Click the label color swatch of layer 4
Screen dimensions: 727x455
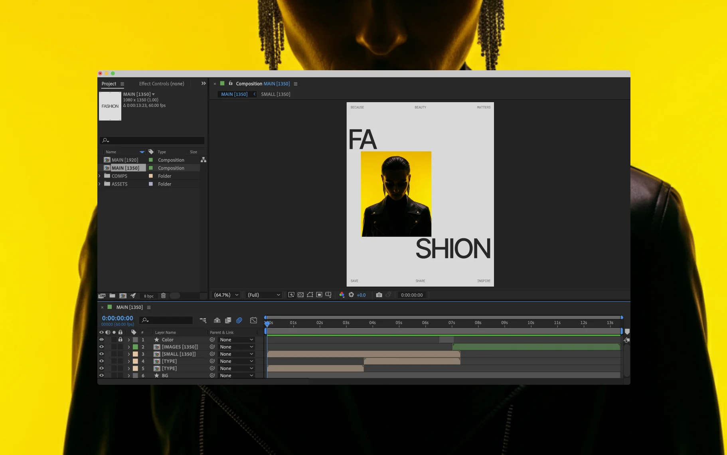tap(135, 361)
